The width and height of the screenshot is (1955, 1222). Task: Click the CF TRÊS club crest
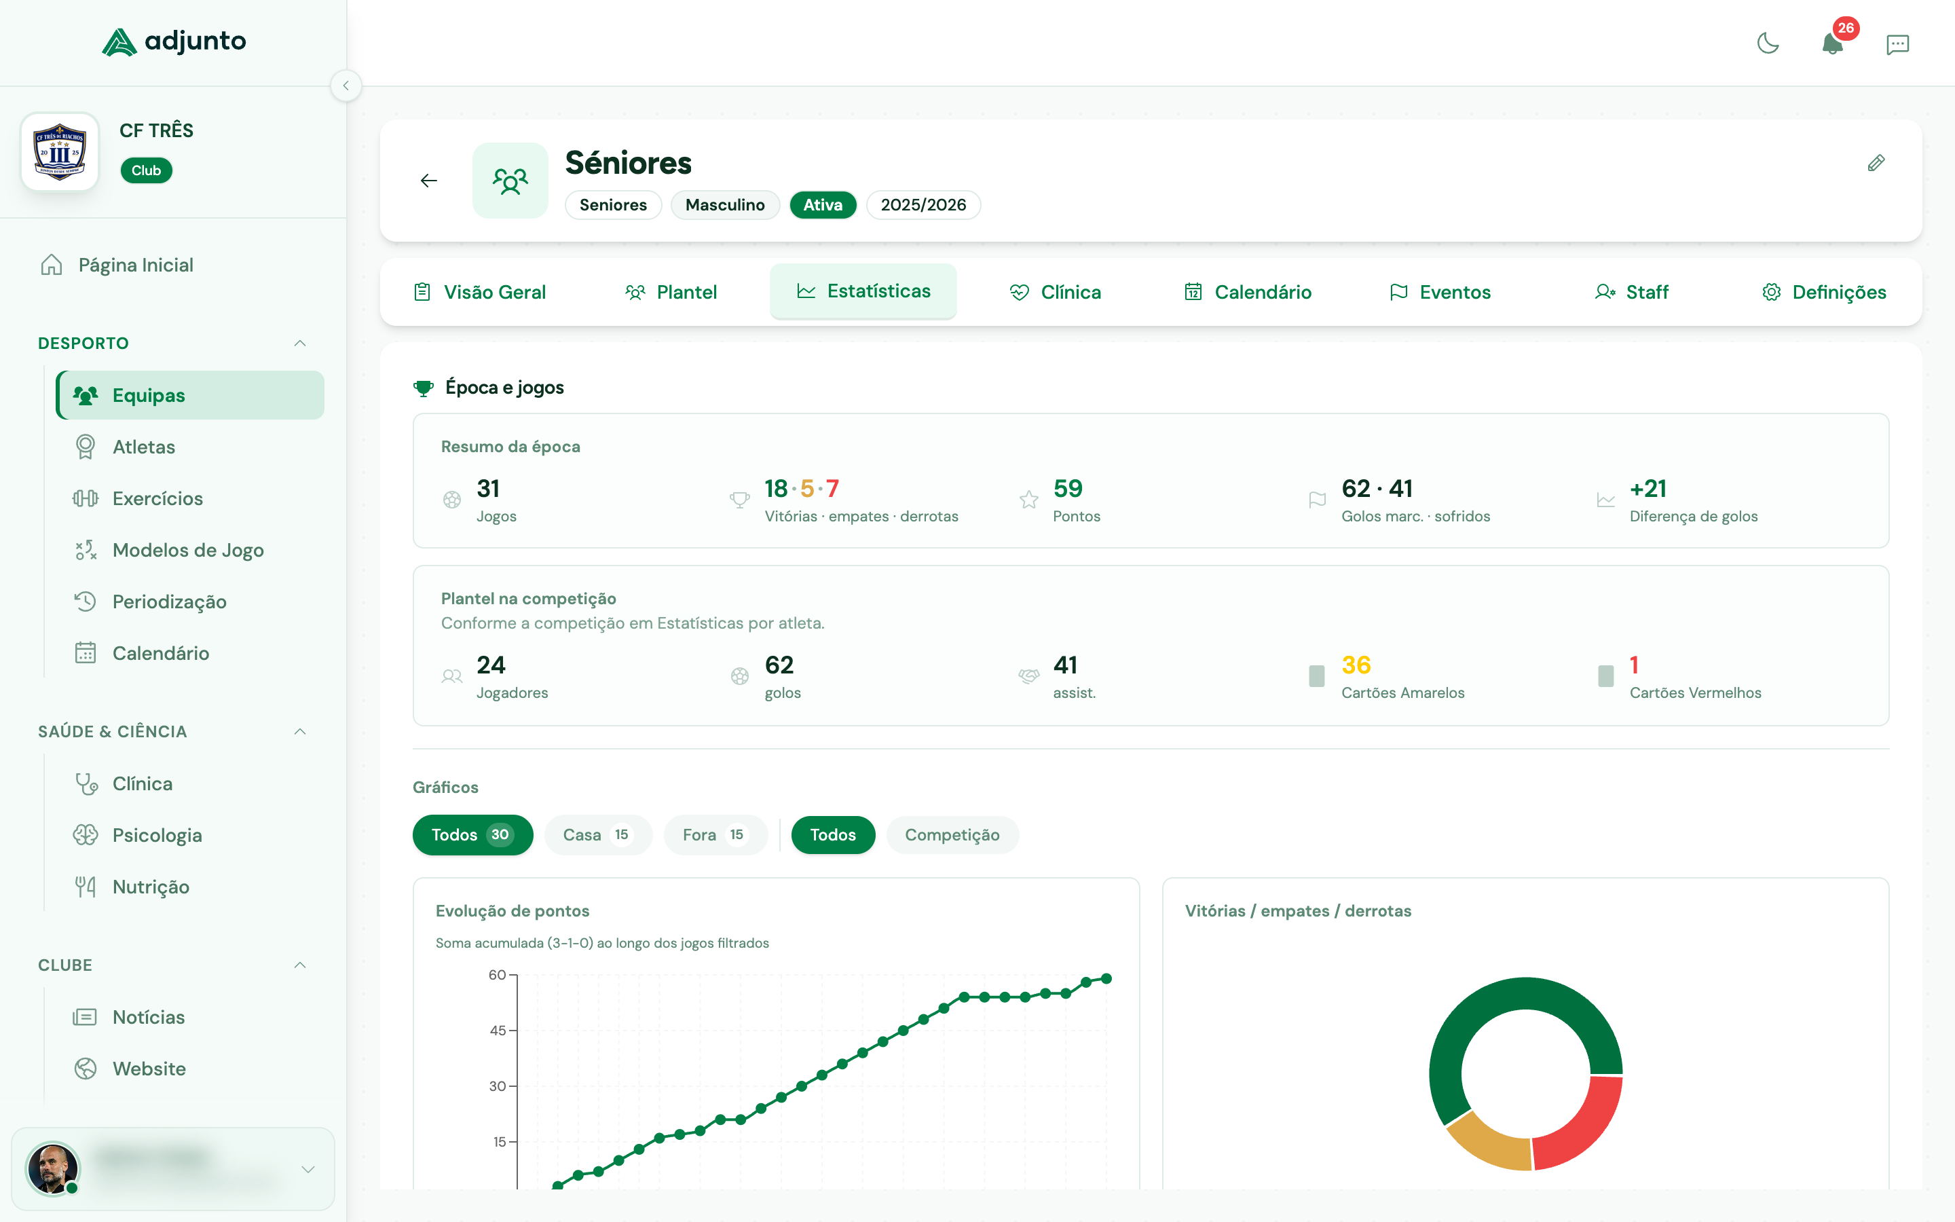click(59, 150)
